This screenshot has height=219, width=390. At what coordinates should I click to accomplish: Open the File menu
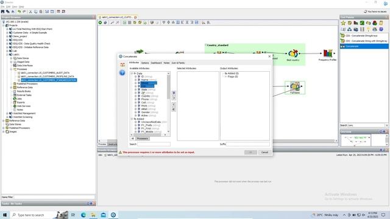coord(2,7)
